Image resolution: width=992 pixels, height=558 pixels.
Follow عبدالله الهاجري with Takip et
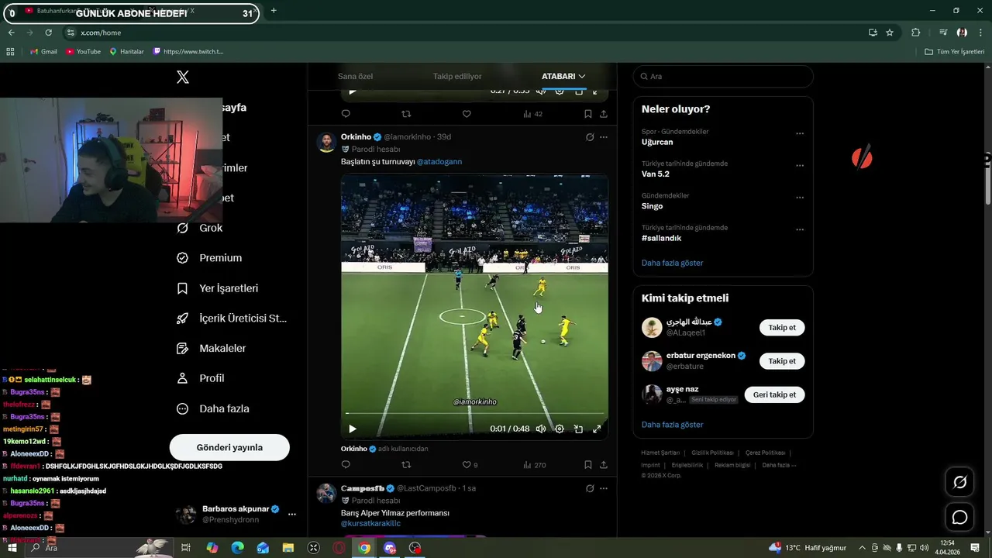(782, 328)
